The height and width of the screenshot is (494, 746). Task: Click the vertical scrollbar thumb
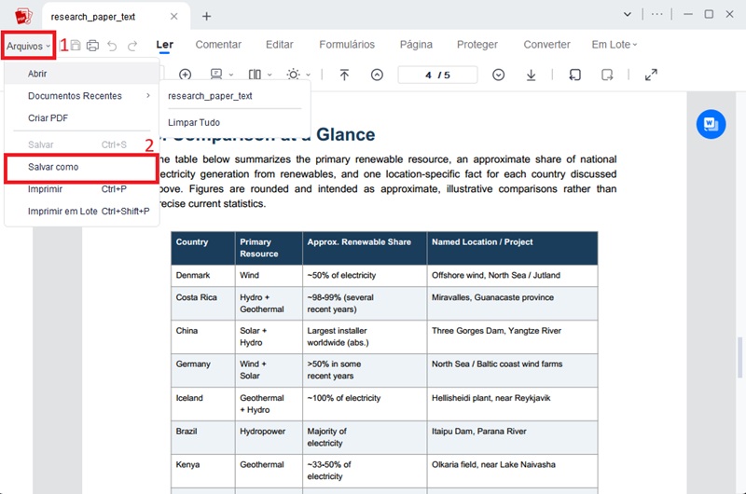click(739, 357)
